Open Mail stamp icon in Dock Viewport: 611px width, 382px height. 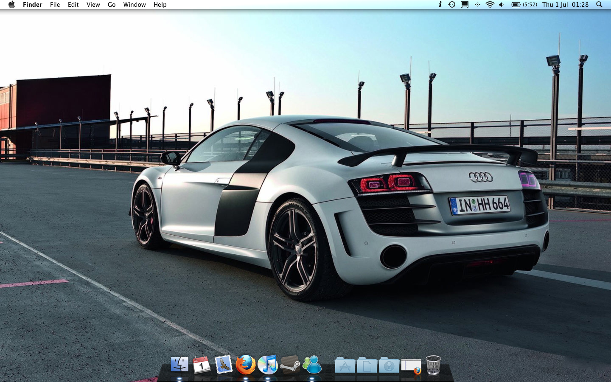(224, 365)
